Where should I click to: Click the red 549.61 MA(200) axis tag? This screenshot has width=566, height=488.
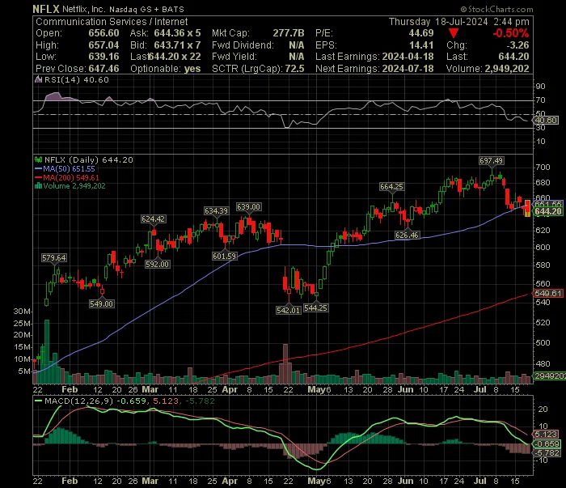point(548,294)
